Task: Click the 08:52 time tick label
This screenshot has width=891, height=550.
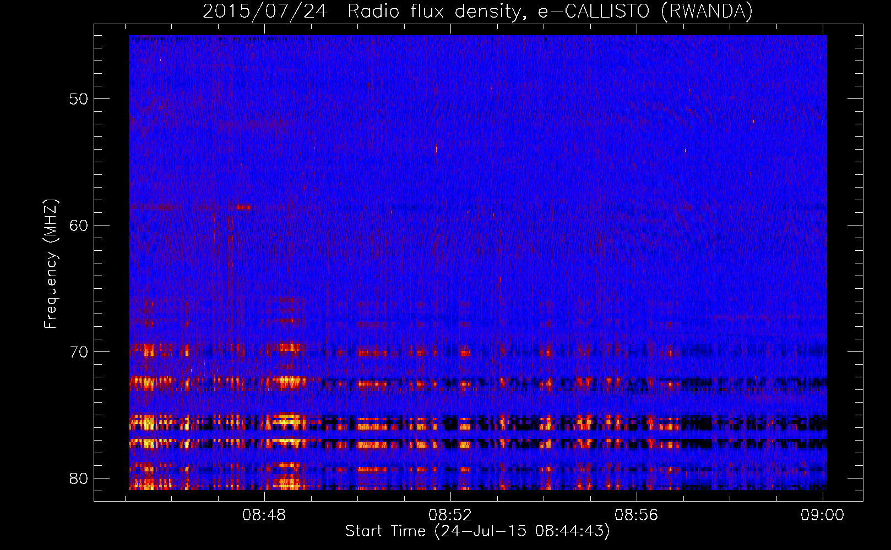Action: click(450, 515)
